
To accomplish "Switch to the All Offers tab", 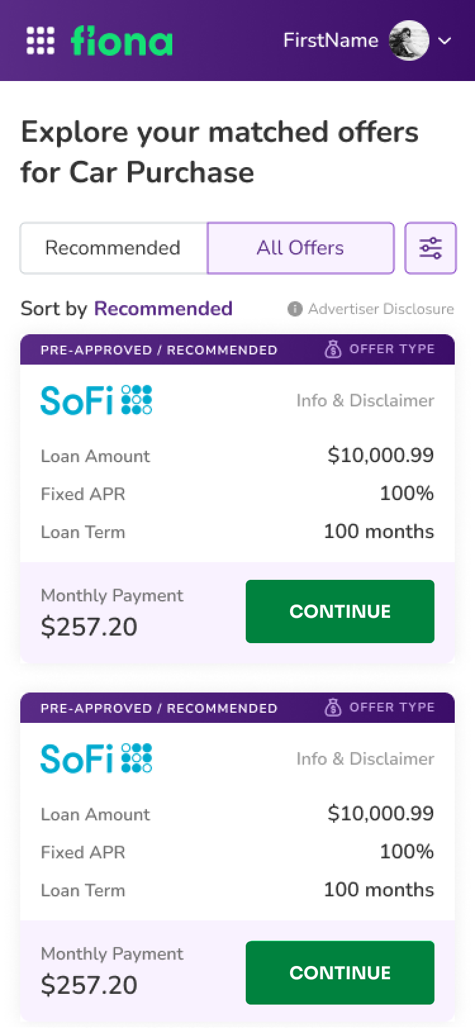I will [x=301, y=248].
